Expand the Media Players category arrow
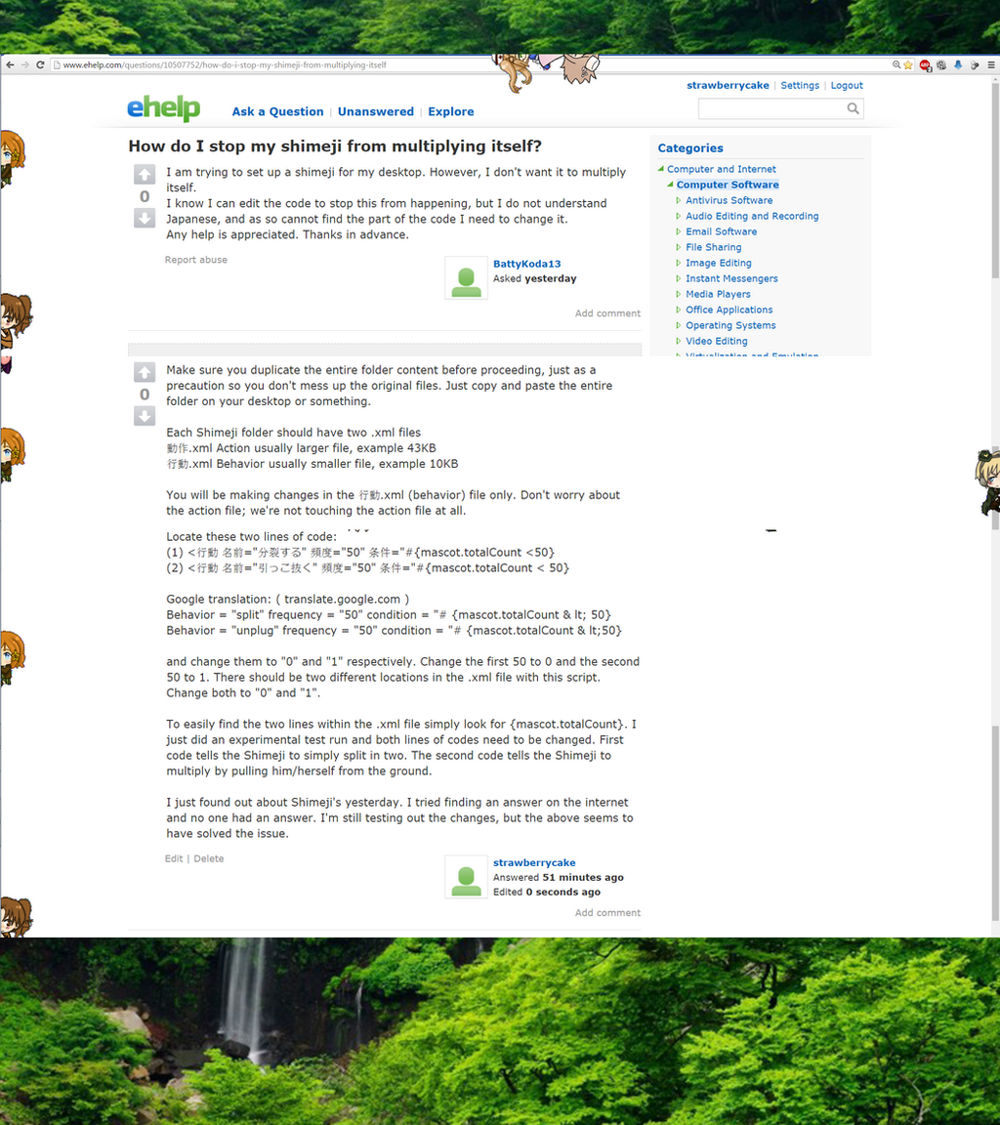The height and width of the screenshot is (1125, 1000). (679, 294)
